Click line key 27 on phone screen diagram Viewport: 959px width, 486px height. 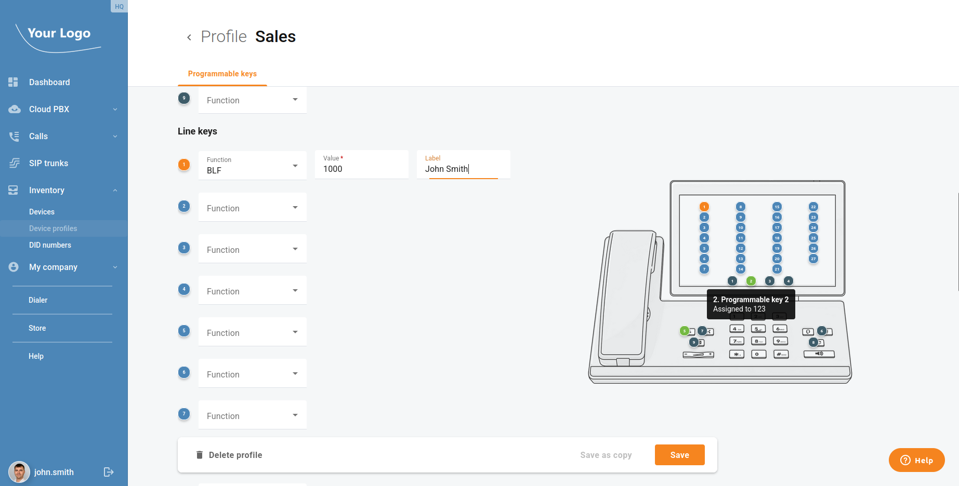pos(813,259)
